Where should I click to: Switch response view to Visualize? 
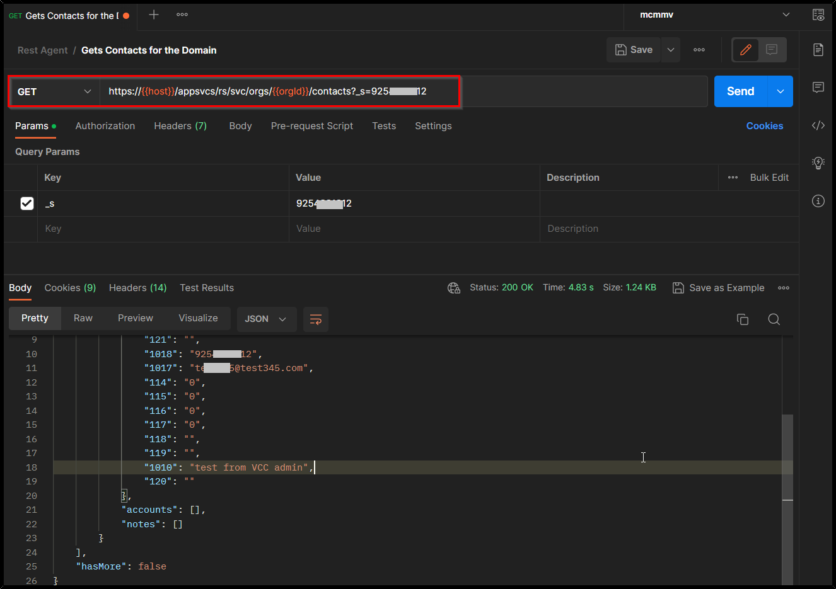click(x=198, y=318)
